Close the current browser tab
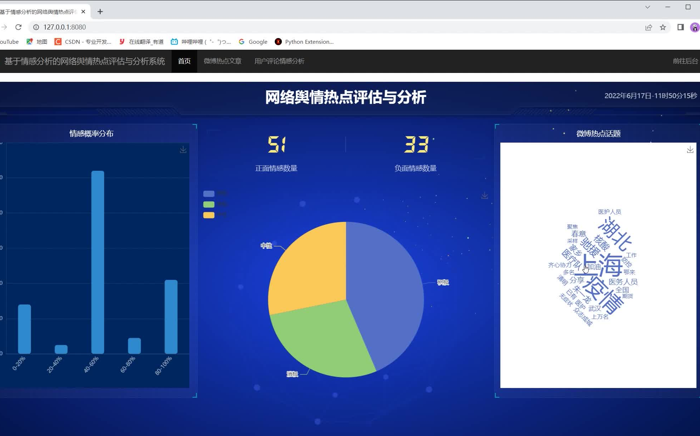Screen dimensions: 700x436 click(x=83, y=12)
